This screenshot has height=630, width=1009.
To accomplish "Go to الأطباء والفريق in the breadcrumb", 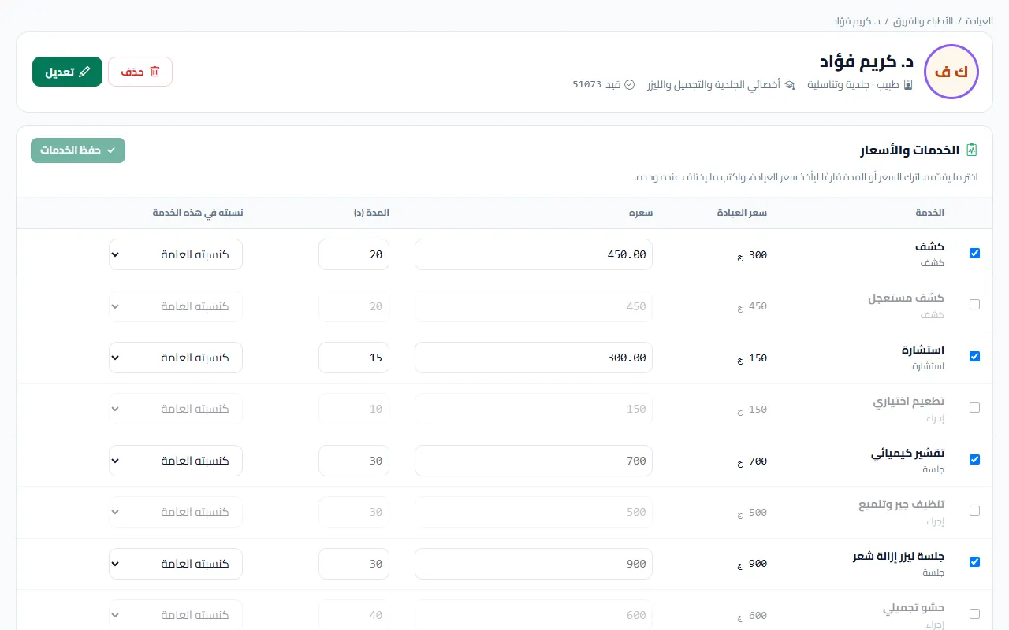I will click(x=925, y=20).
